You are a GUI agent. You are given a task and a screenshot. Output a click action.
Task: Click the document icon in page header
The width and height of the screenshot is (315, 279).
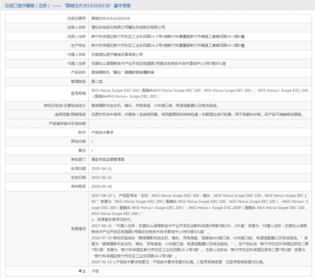pyautogui.click(x=7, y=6)
